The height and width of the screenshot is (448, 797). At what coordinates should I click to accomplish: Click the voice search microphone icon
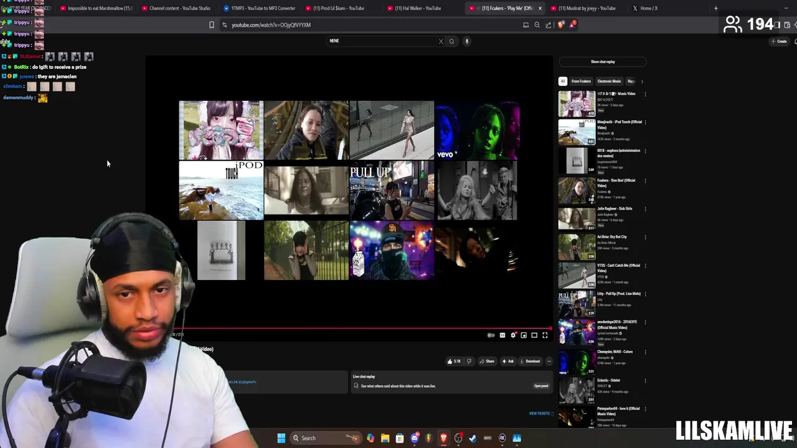pyautogui.click(x=466, y=42)
